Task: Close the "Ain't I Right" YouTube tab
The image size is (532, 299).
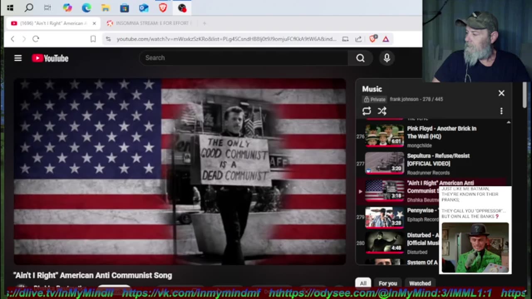Action: click(x=94, y=23)
